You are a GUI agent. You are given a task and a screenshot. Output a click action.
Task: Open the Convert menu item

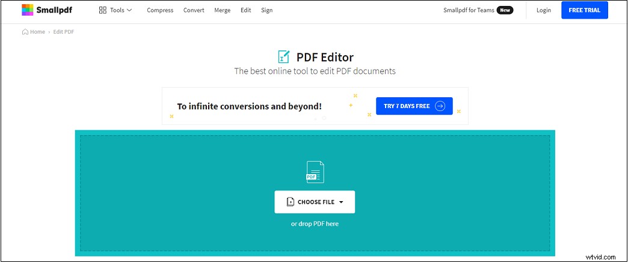(x=194, y=10)
